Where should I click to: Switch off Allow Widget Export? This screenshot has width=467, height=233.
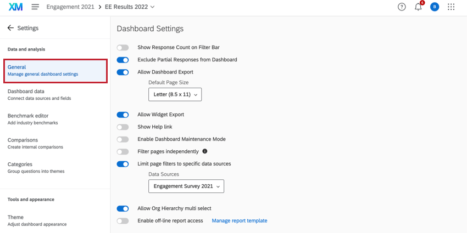click(123, 115)
